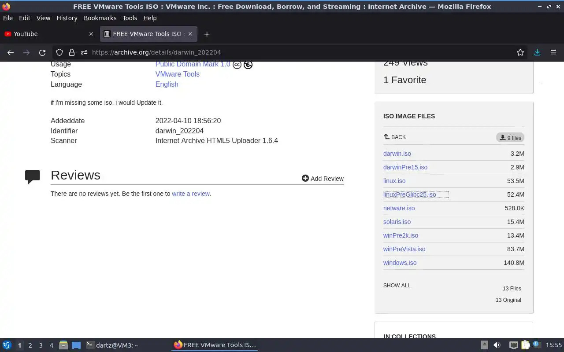Download darwin.iso

point(397,154)
